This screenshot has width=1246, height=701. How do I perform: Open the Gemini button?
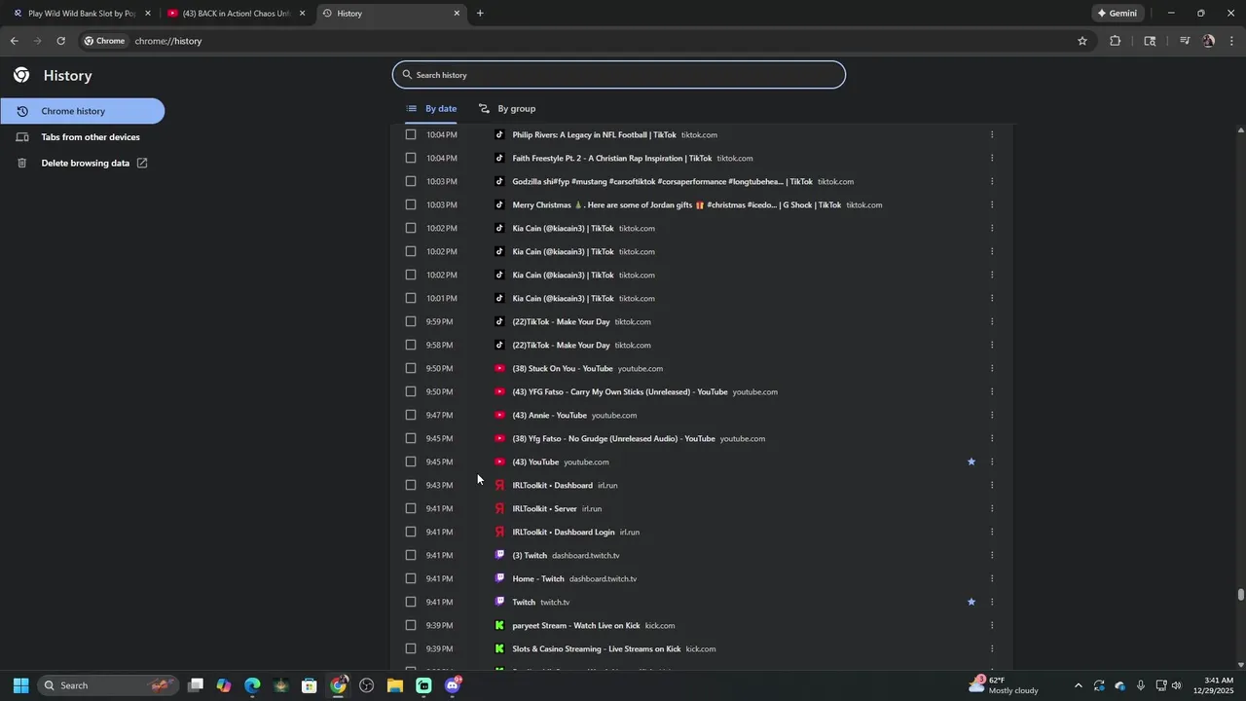[x=1117, y=14]
